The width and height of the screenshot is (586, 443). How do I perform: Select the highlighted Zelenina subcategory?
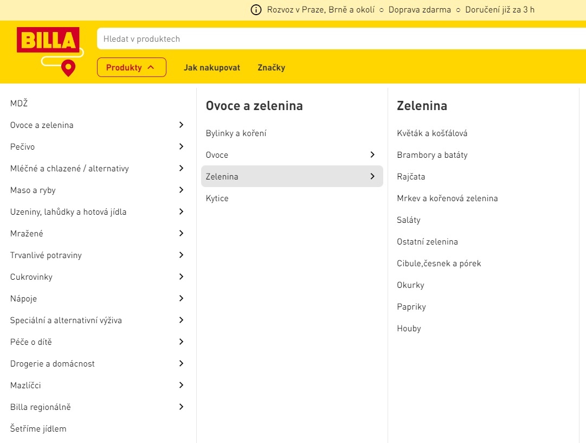[x=292, y=176]
